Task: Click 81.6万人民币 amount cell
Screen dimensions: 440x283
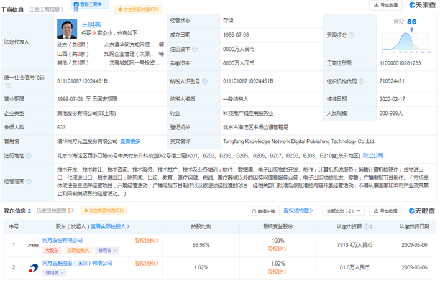Action: tap(354, 267)
